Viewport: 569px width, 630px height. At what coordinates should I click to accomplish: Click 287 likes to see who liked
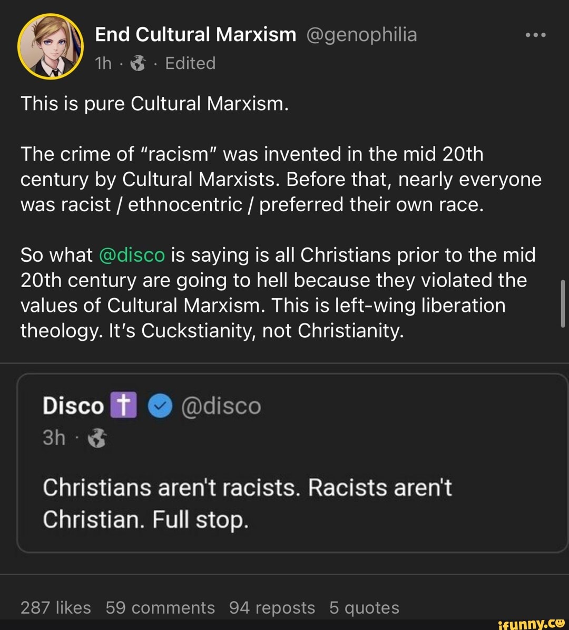coord(56,607)
